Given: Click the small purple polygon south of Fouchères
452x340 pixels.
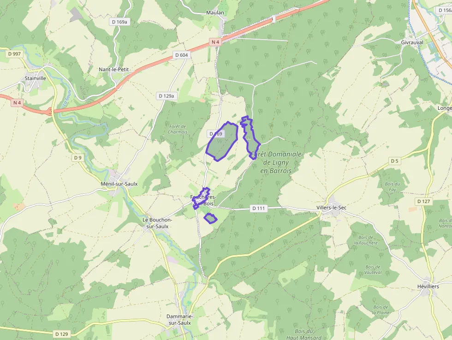Looking at the screenshot, I should coord(210,218).
